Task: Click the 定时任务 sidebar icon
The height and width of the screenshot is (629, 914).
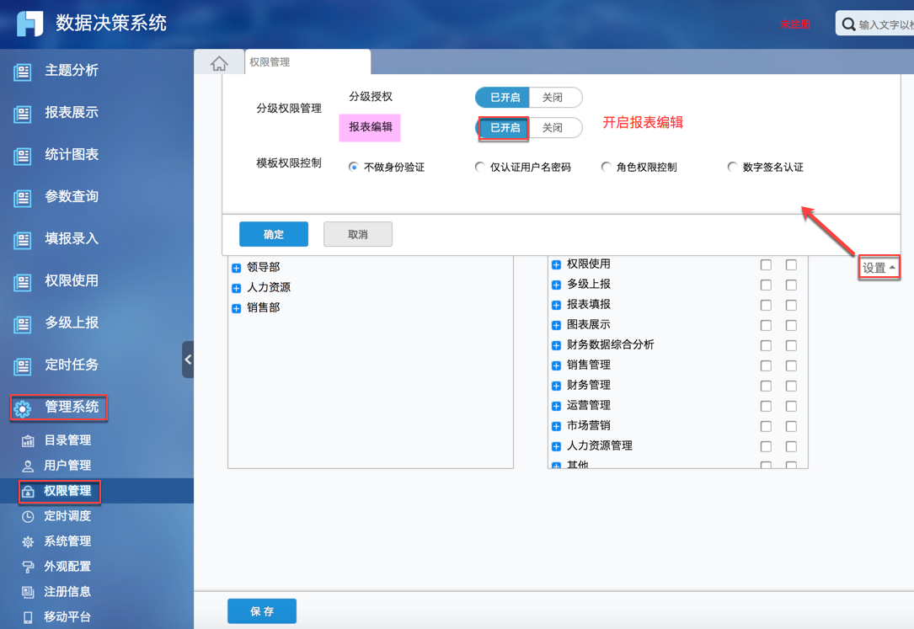Action: (22, 365)
